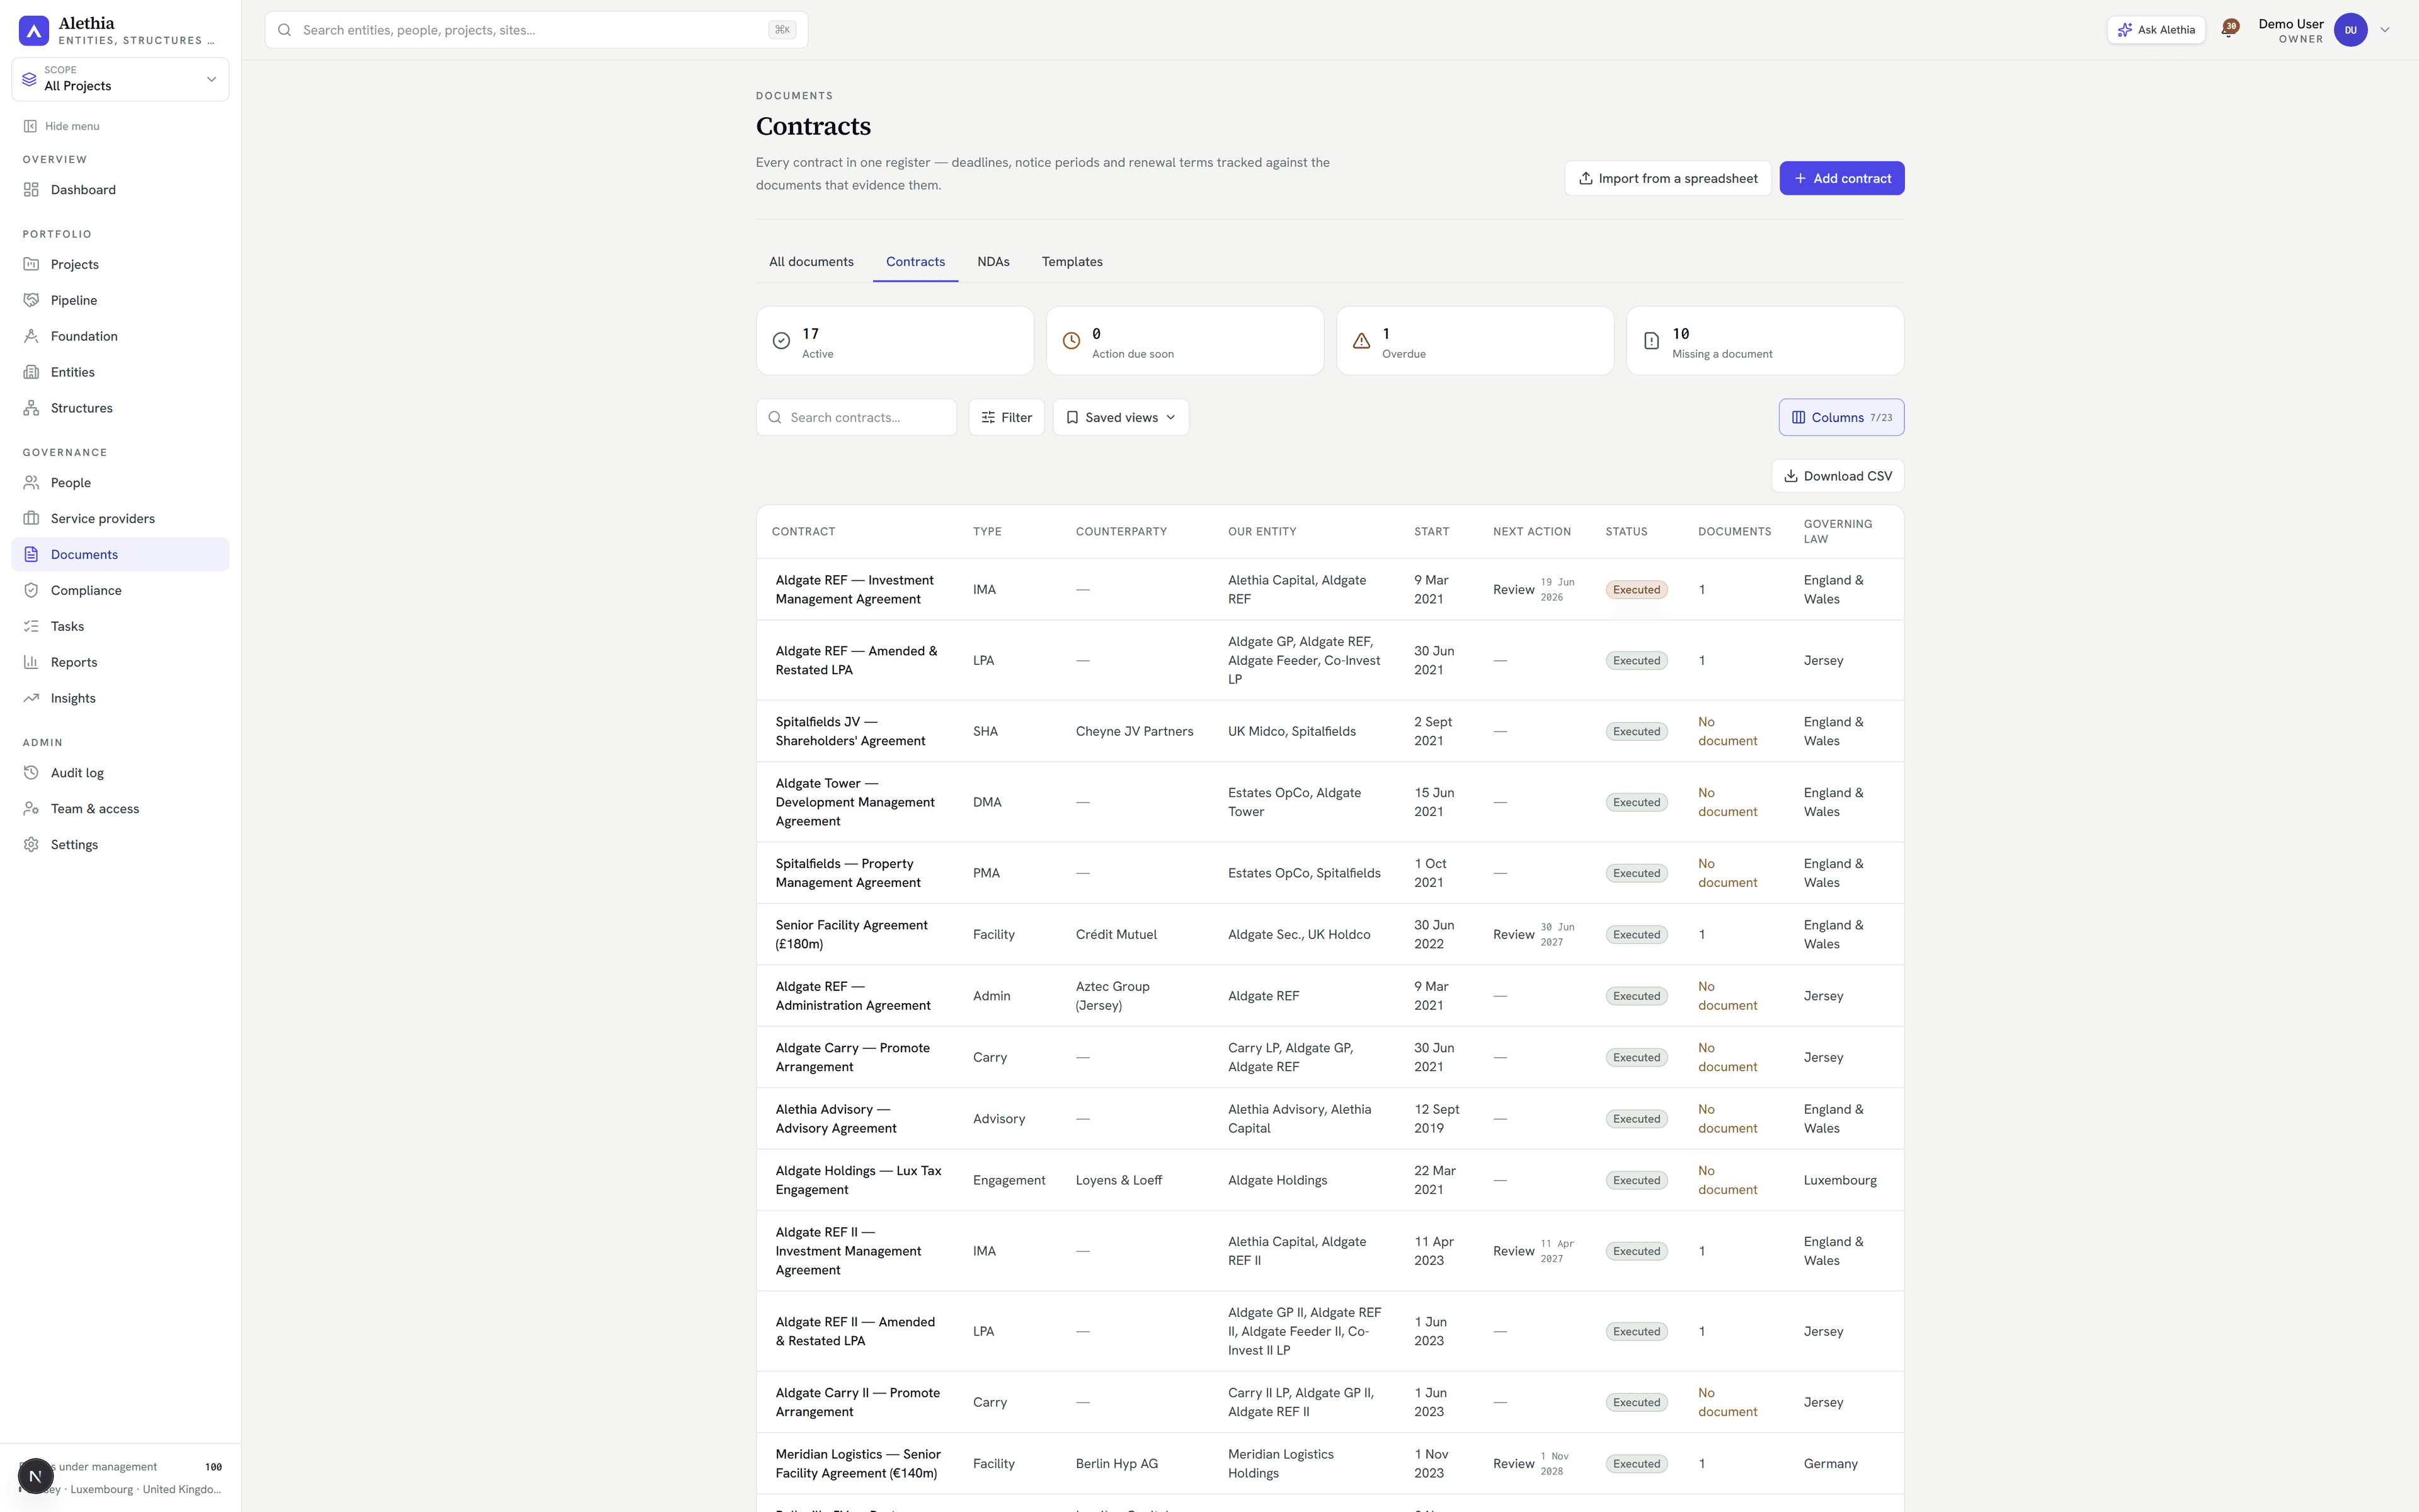This screenshot has width=2419, height=1512.
Task: Sort by the Start column header
Action: [1431, 532]
